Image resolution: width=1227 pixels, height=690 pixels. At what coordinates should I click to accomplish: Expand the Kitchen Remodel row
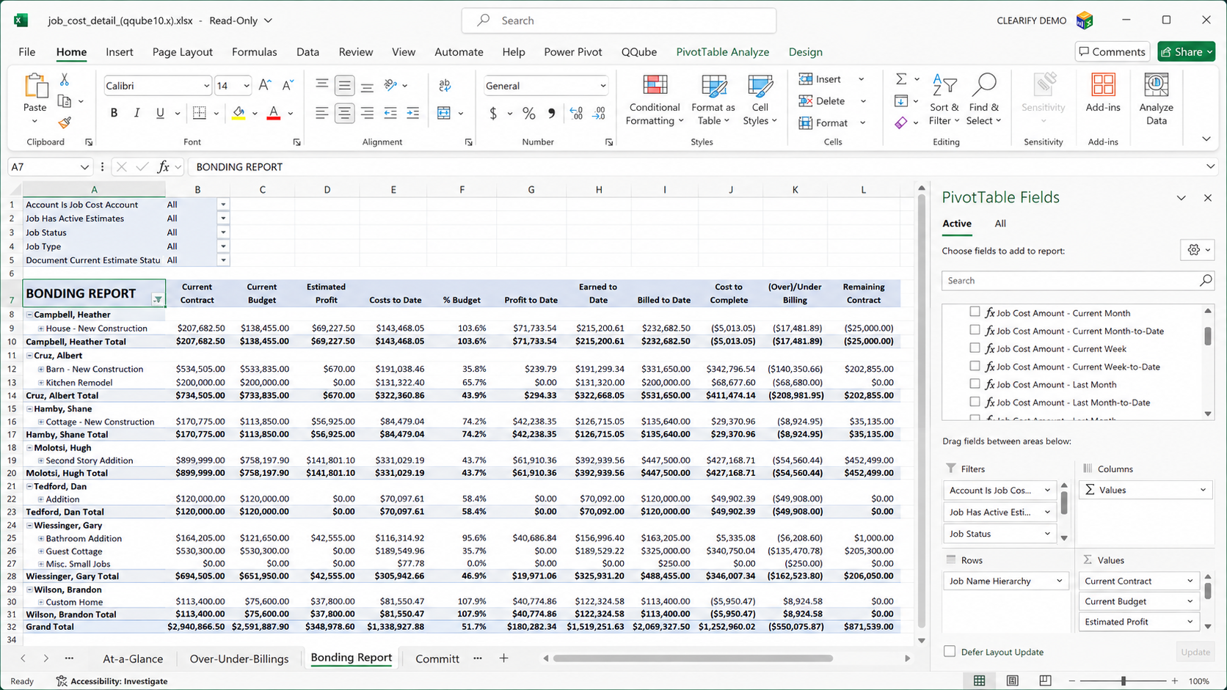coord(41,382)
